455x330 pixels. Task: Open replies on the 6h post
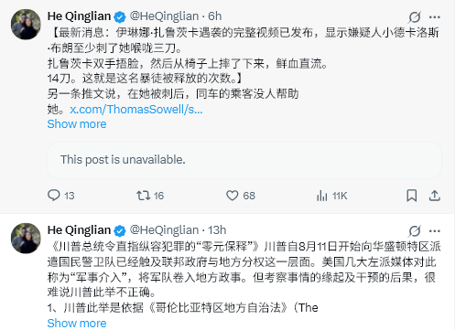click(x=61, y=196)
